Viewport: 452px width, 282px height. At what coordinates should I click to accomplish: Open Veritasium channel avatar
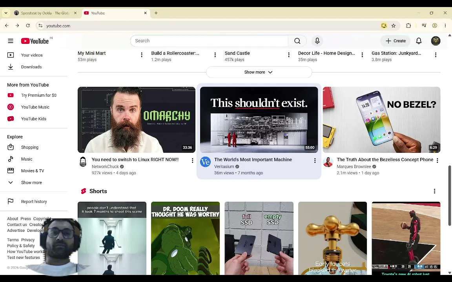[x=205, y=162]
